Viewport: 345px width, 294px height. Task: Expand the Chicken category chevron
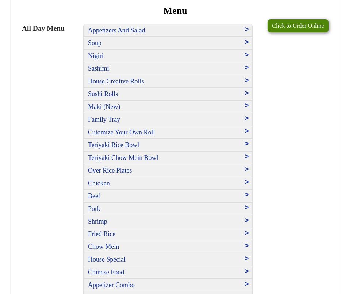[x=246, y=182]
